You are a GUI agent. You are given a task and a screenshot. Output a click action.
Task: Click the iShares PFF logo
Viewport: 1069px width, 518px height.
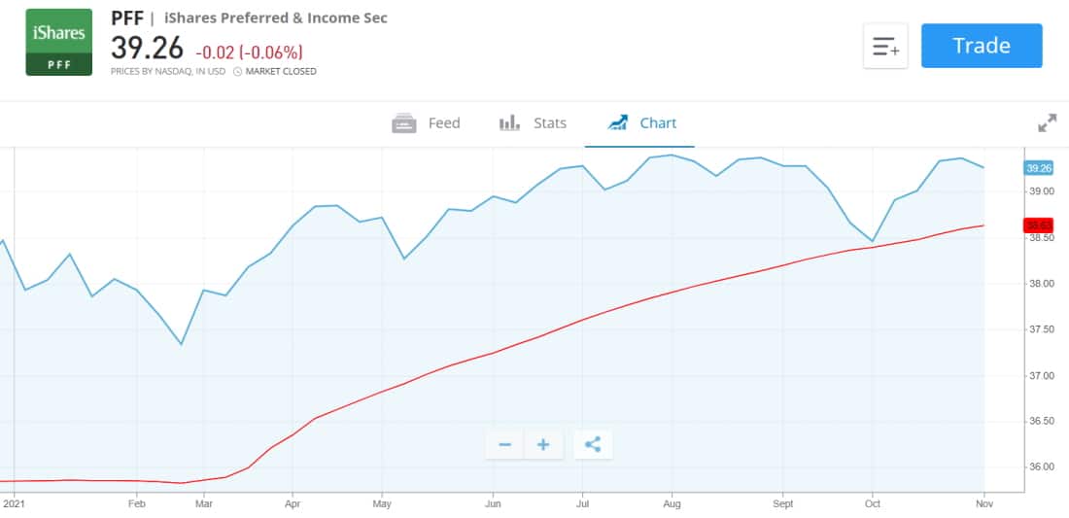pos(58,43)
